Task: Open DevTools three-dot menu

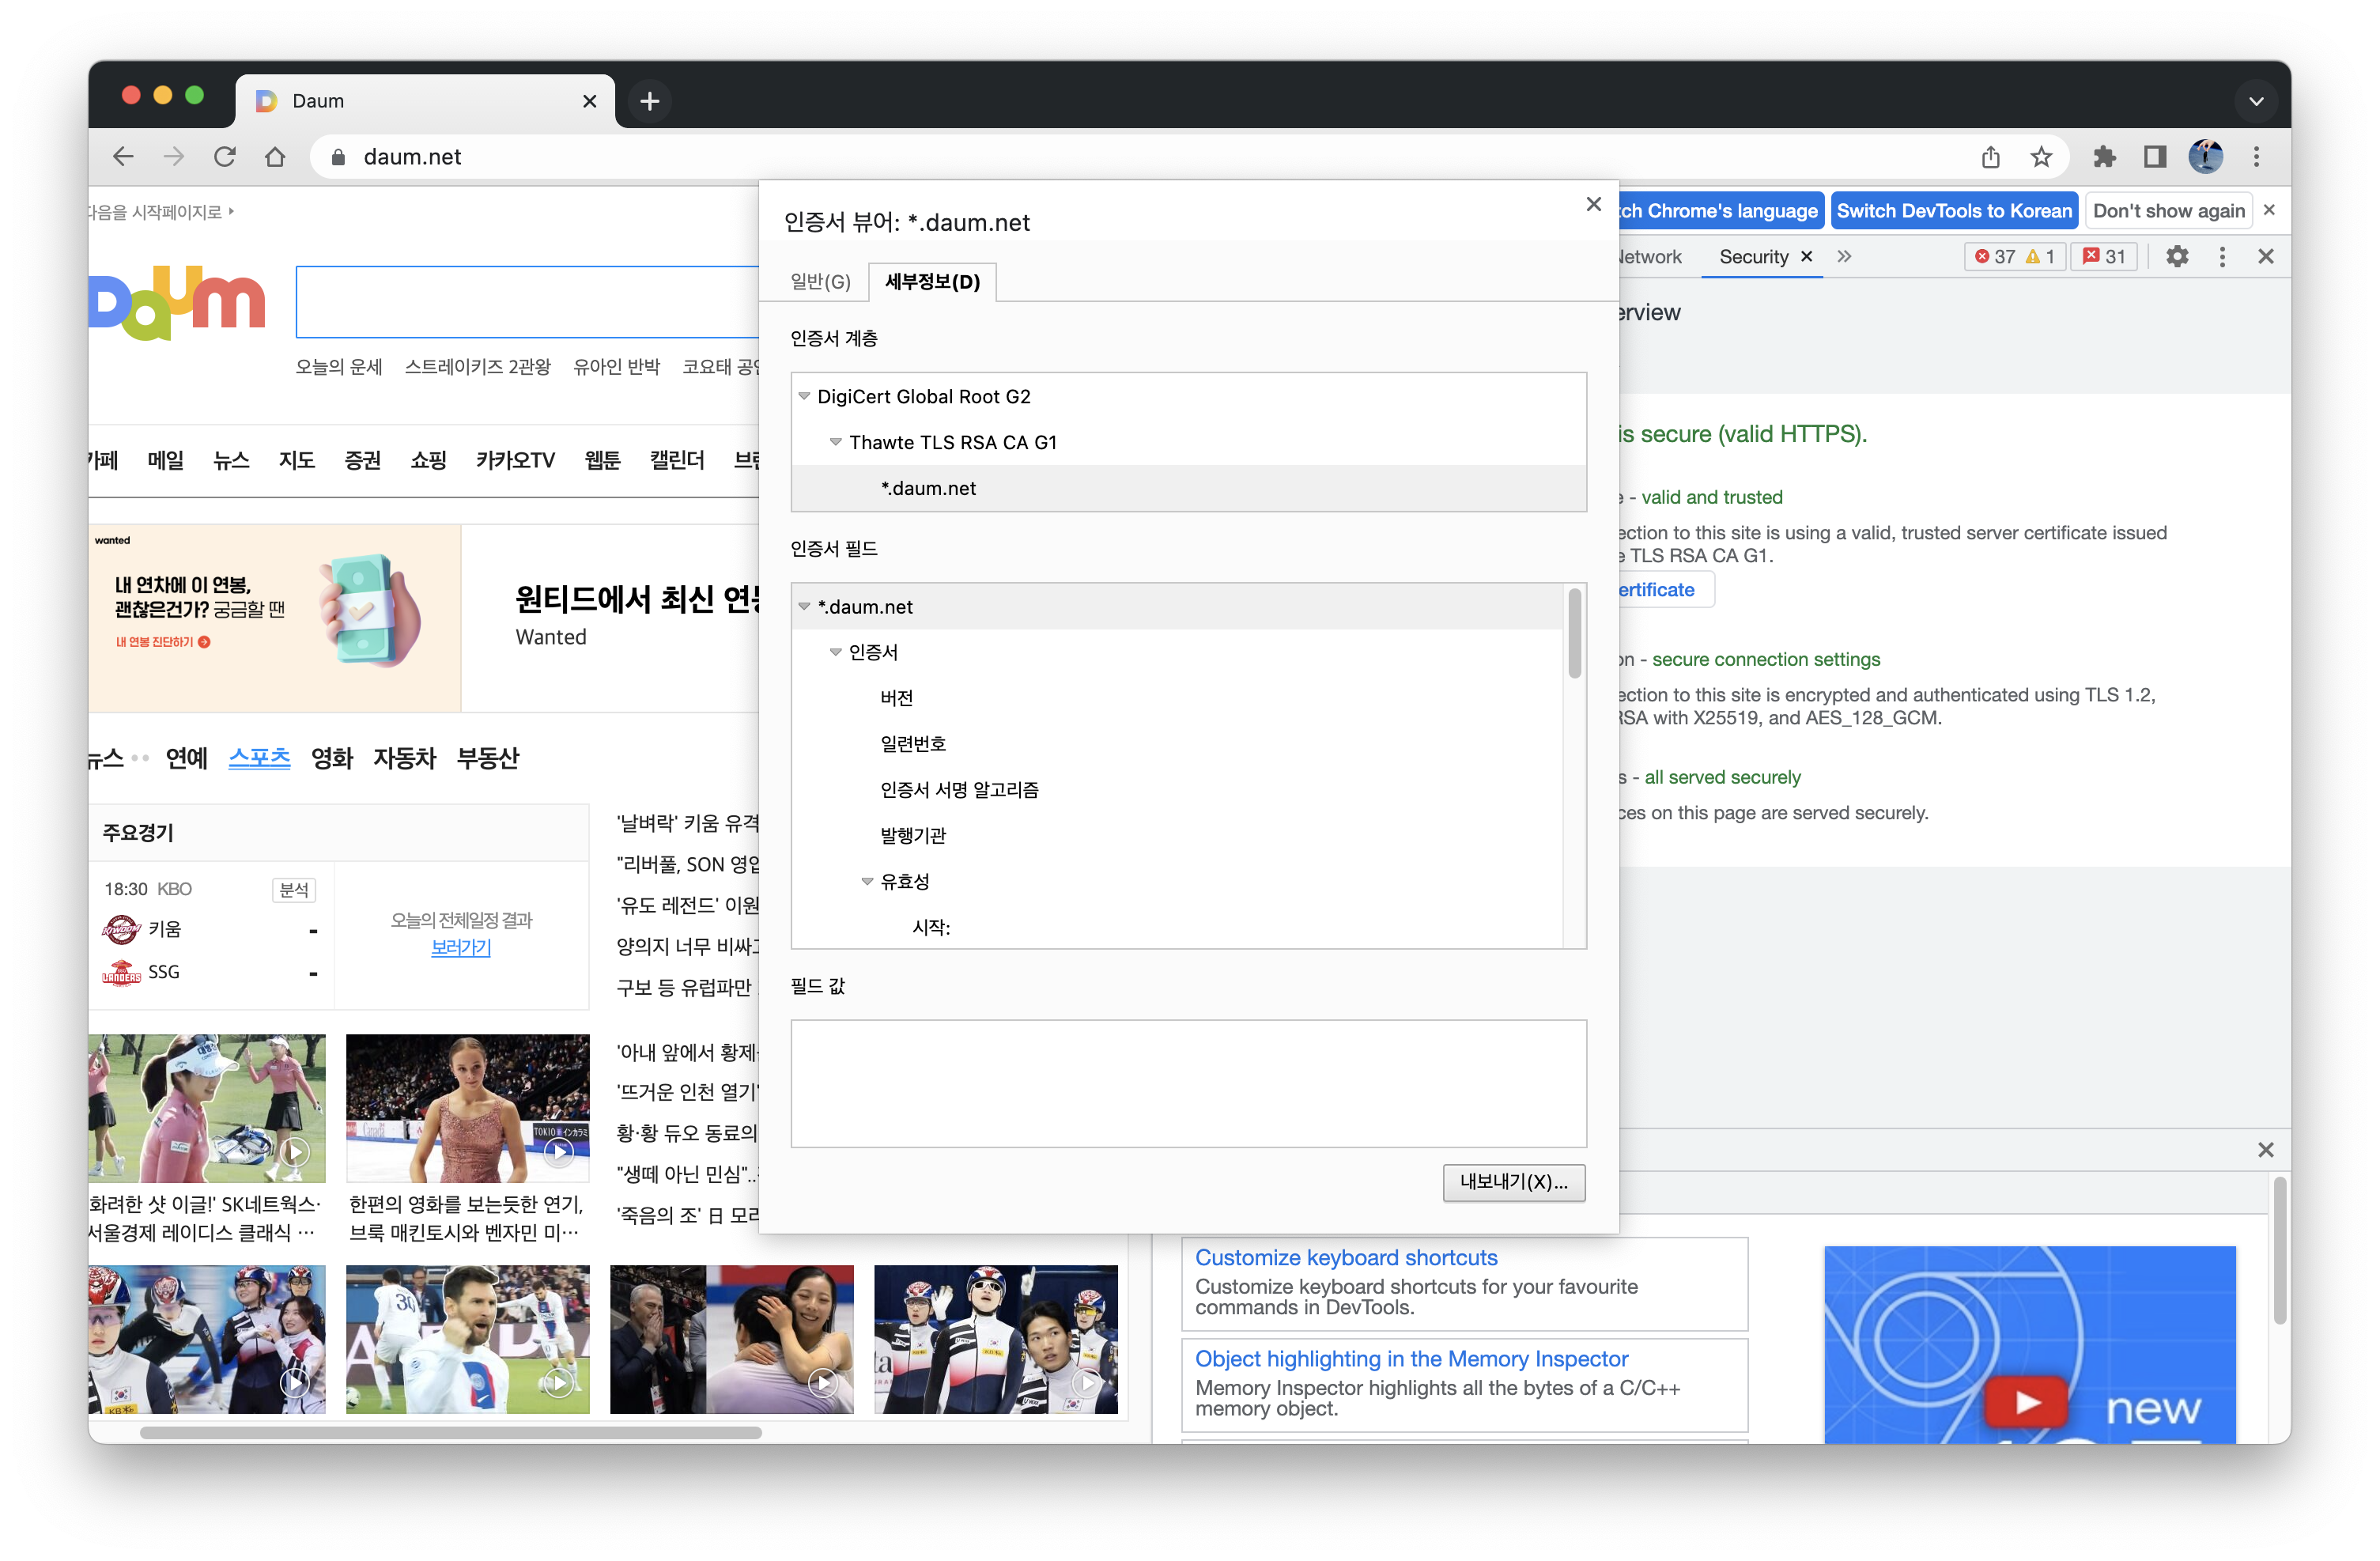Action: [2222, 257]
